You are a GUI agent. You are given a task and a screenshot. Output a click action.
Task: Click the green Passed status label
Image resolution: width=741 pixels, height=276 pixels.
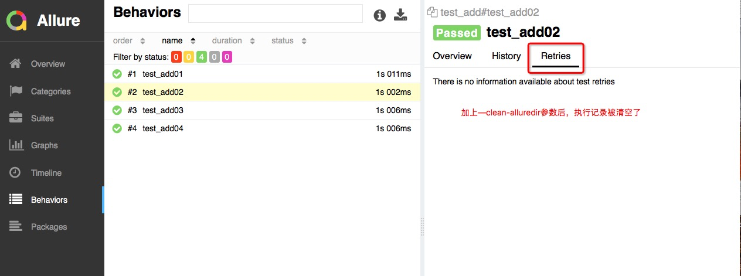coord(457,33)
